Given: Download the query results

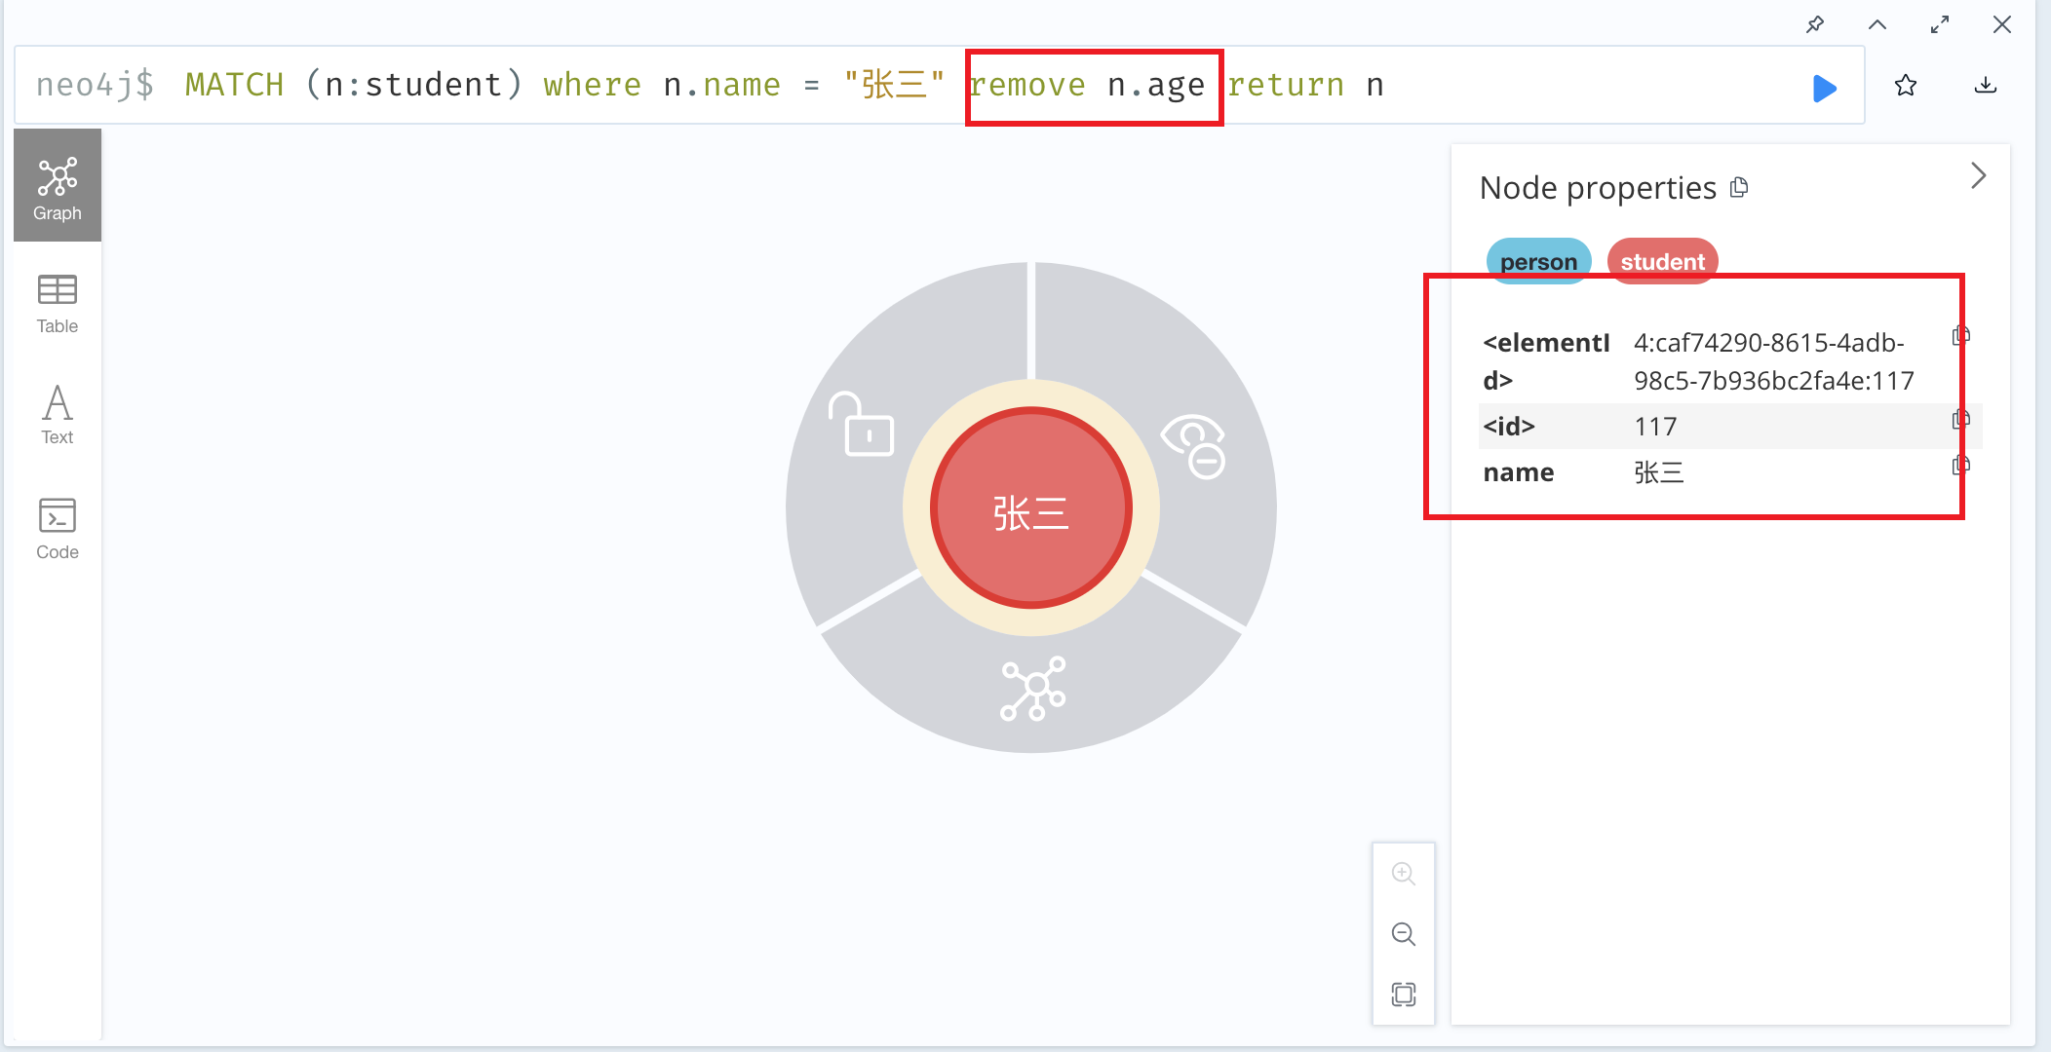Looking at the screenshot, I should [x=1986, y=86].
